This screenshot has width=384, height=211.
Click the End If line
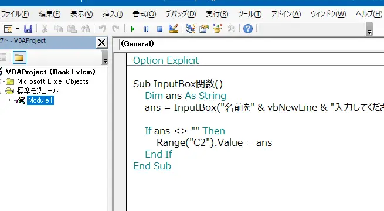click(158, 155)
